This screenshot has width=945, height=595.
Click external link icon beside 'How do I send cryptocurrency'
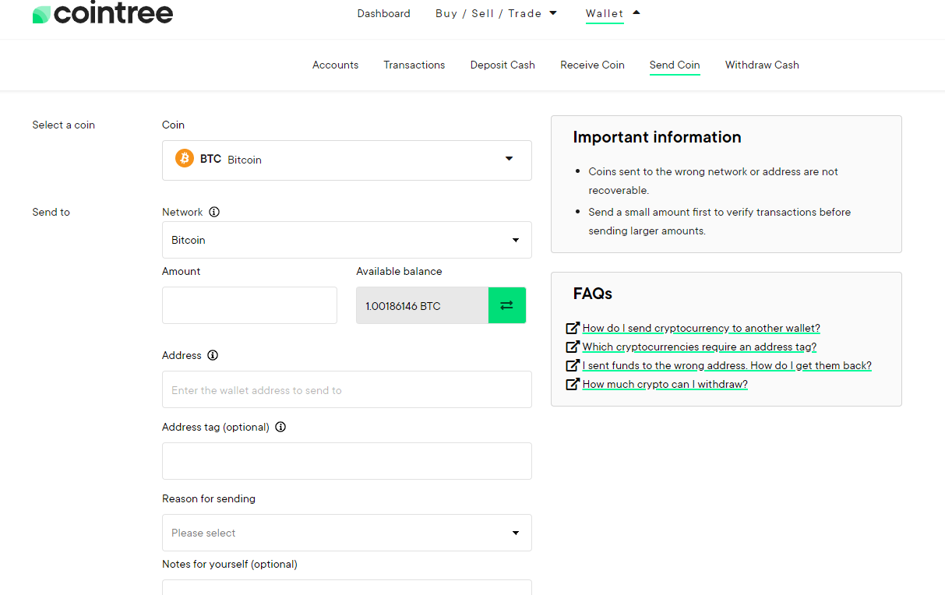(573, 328)
